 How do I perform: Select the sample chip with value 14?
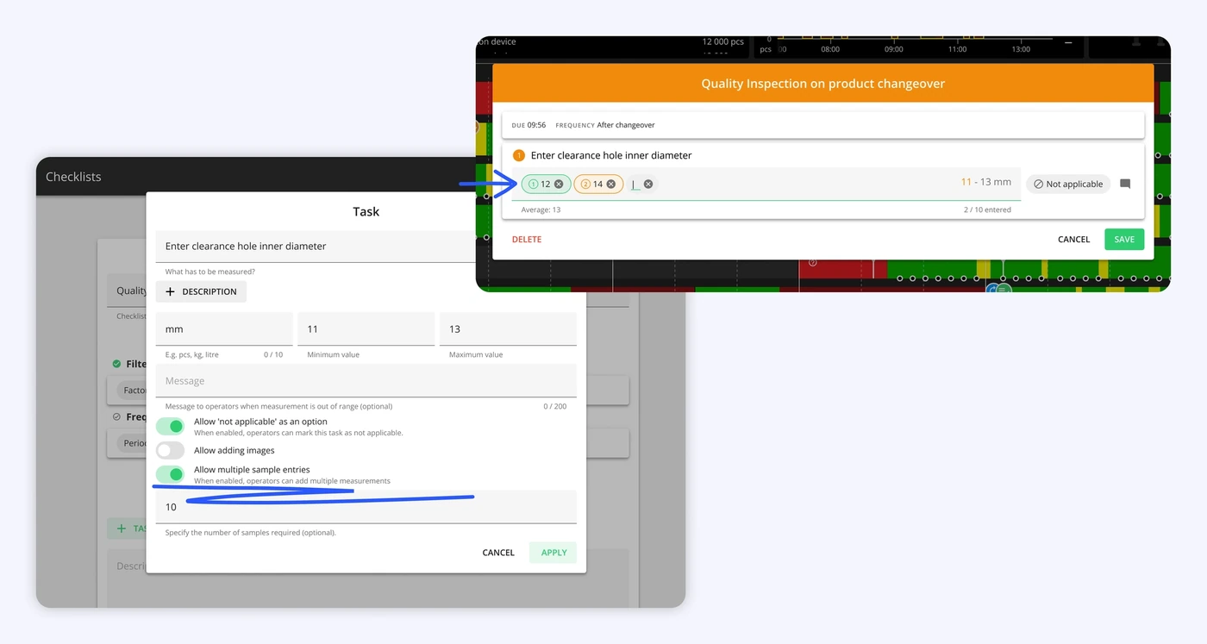(x=598, y=184)
